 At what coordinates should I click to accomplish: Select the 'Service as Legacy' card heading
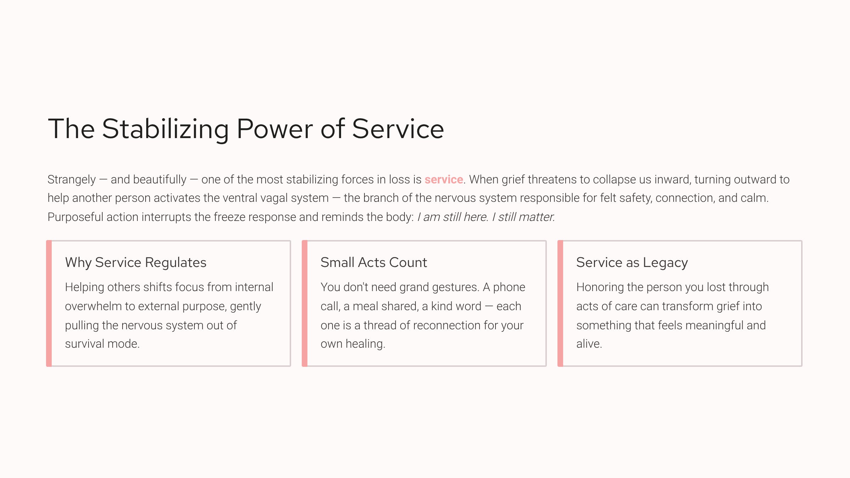[x=632, y=262]
